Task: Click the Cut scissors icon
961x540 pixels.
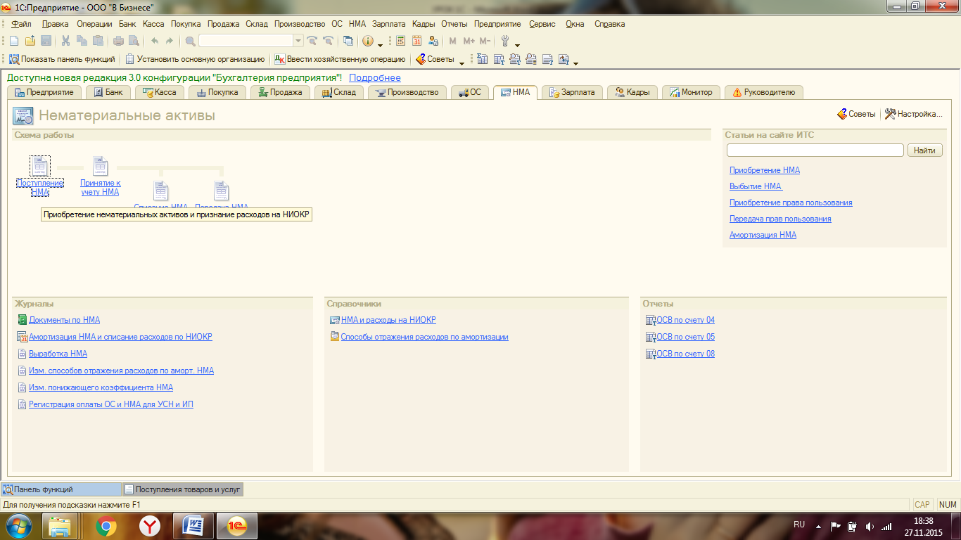Action: click(x=65, y=41)
